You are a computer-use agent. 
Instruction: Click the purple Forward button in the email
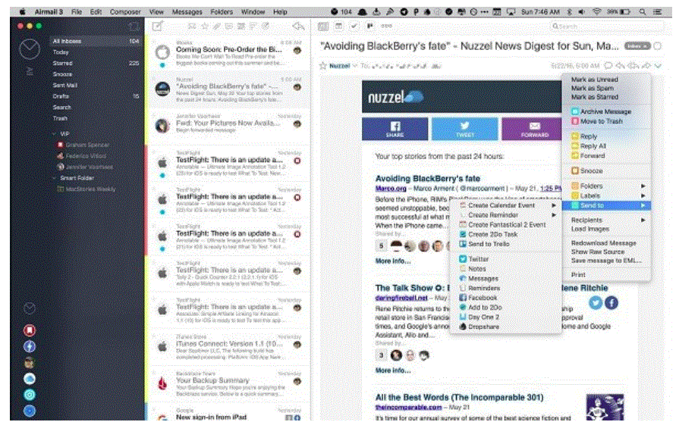point(533,129)
